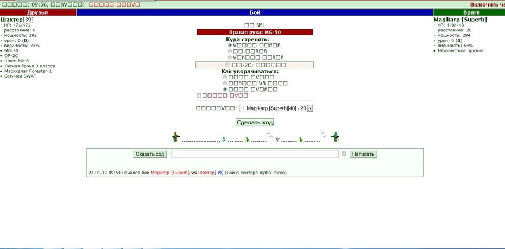The width and height of the screenshot is (505, 249).
Task: Click the Враги column header
Action: [x=469, y=12]
